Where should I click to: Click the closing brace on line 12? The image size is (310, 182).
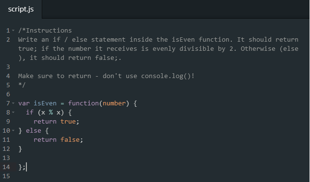click(20, 149)
